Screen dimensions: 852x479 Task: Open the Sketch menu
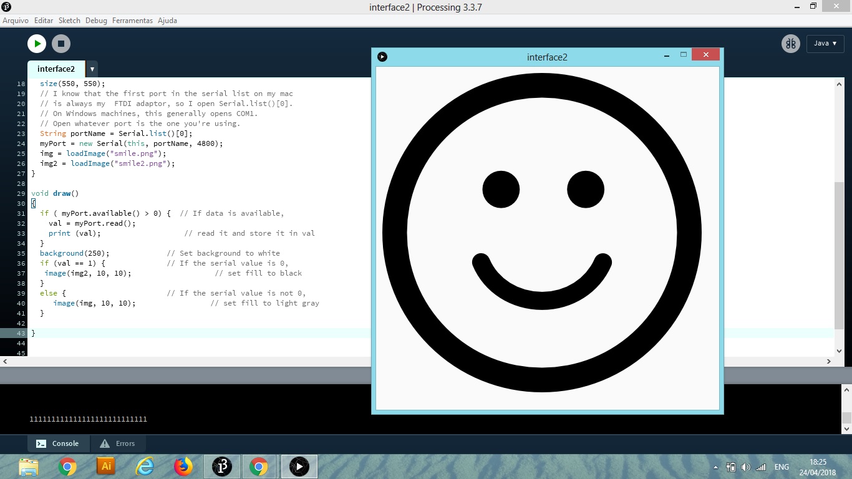pos(69,21)
